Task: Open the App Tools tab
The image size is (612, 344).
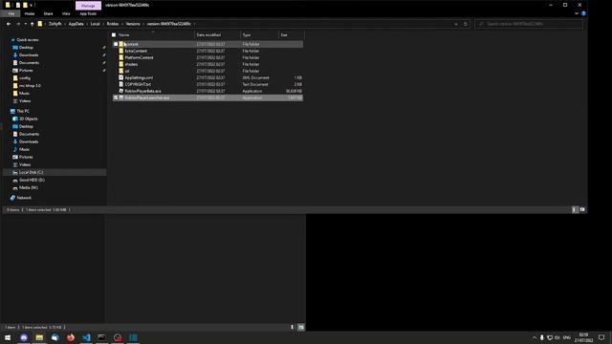Action: click(x=88, y=13)
